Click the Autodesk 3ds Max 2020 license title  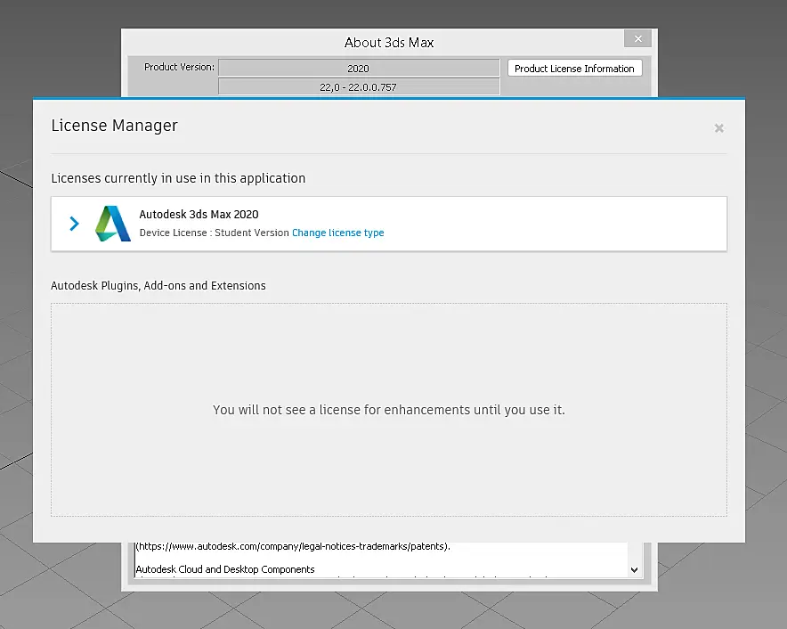[x=199, y=214]
